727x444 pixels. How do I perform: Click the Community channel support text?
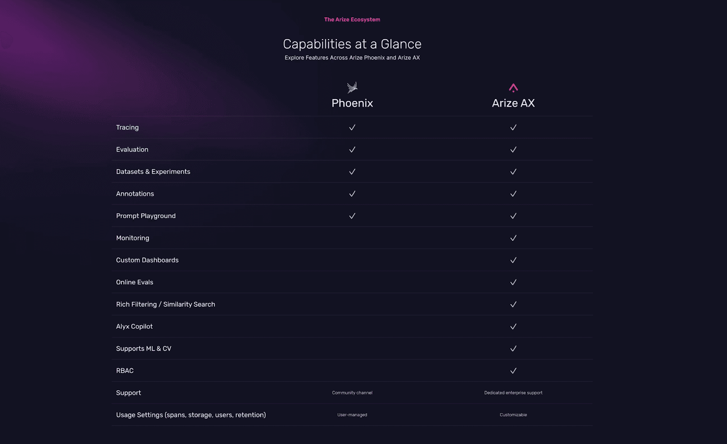point(352,393)
